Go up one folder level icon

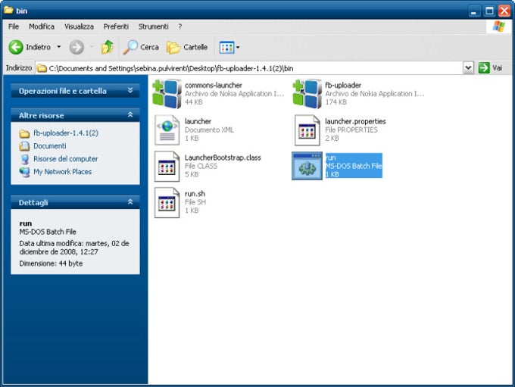(107, 47)
